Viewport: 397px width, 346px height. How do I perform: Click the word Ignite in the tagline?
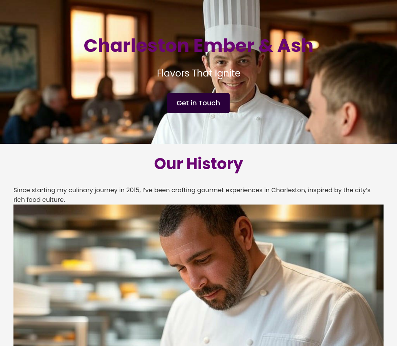228,73
